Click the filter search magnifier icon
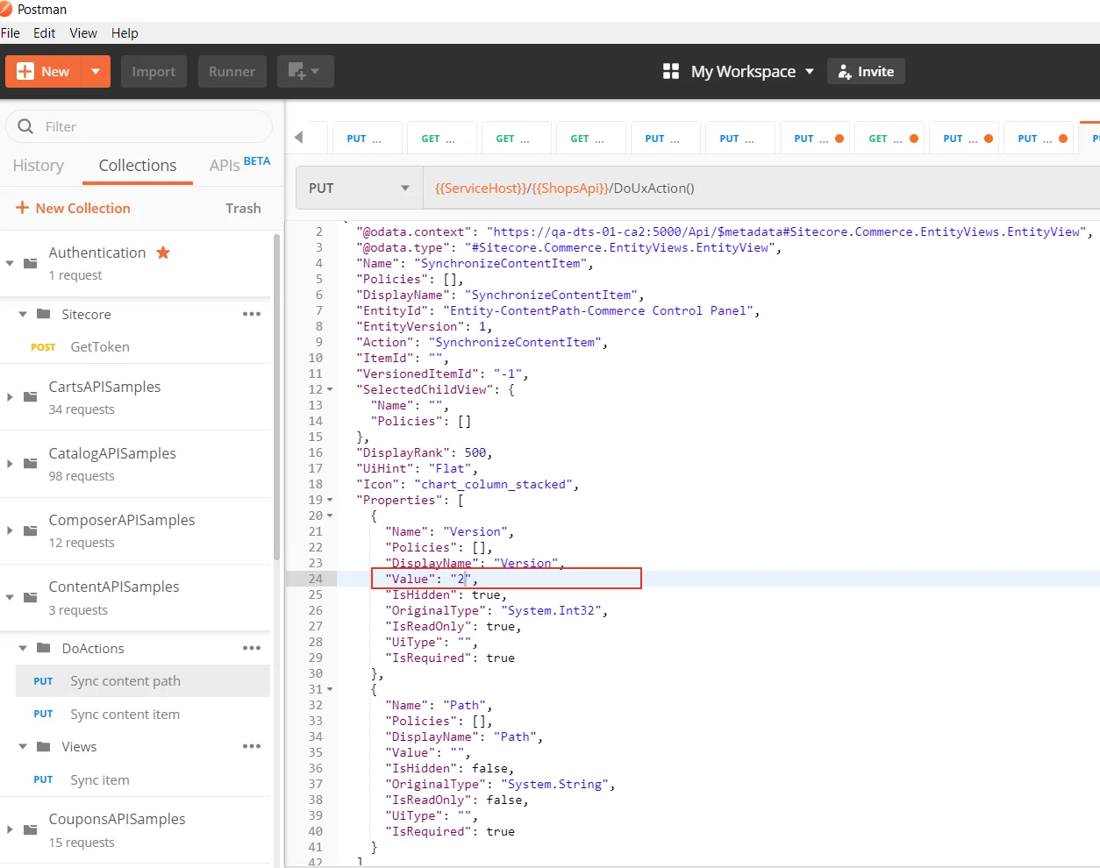This screenshot has height=868, width=1100. point(25,126)
